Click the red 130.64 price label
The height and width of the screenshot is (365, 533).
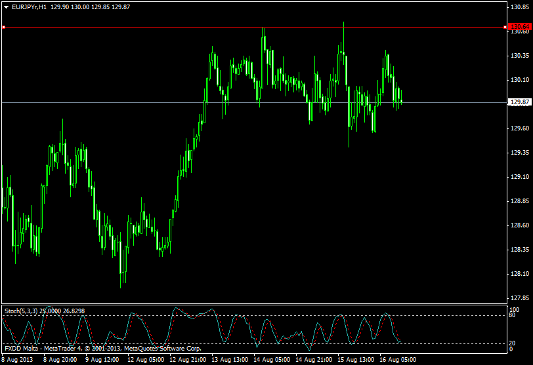[x=519, y=26]
